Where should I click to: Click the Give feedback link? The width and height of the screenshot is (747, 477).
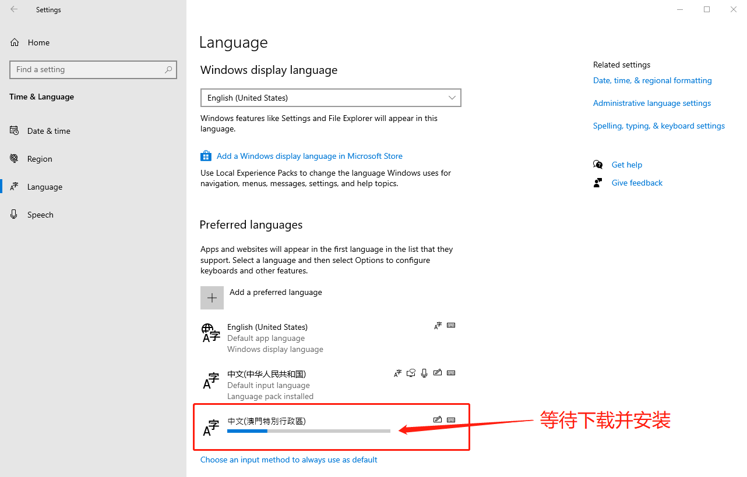click(x=637, y=183)
